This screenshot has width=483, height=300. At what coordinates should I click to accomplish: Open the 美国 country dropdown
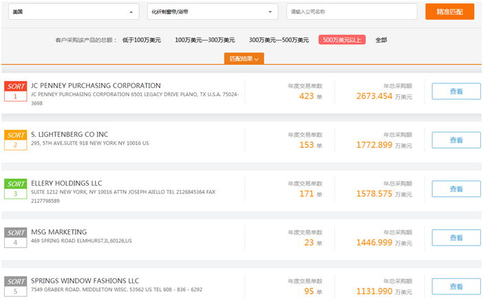[74, 12]
